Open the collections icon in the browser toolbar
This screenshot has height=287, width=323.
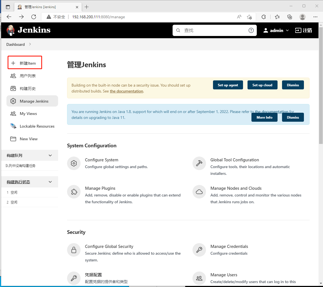click(x=289, y=17)
